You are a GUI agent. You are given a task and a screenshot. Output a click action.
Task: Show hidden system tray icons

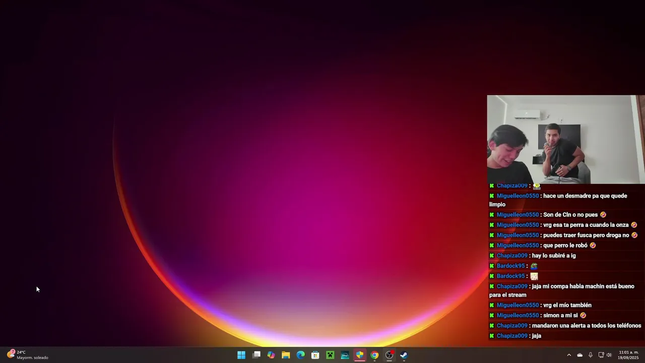point(569,355)
